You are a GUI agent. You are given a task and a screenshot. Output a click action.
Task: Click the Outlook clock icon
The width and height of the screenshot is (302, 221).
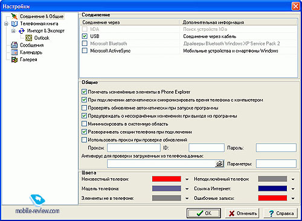28,38
